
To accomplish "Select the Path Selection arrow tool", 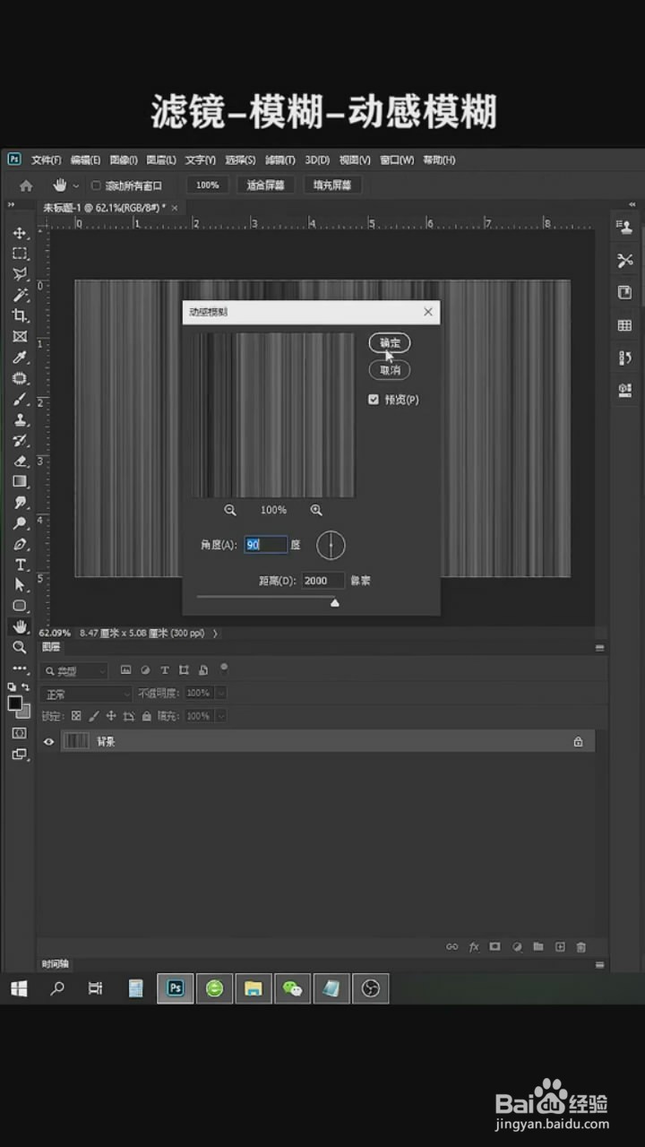I will point(20,585).
